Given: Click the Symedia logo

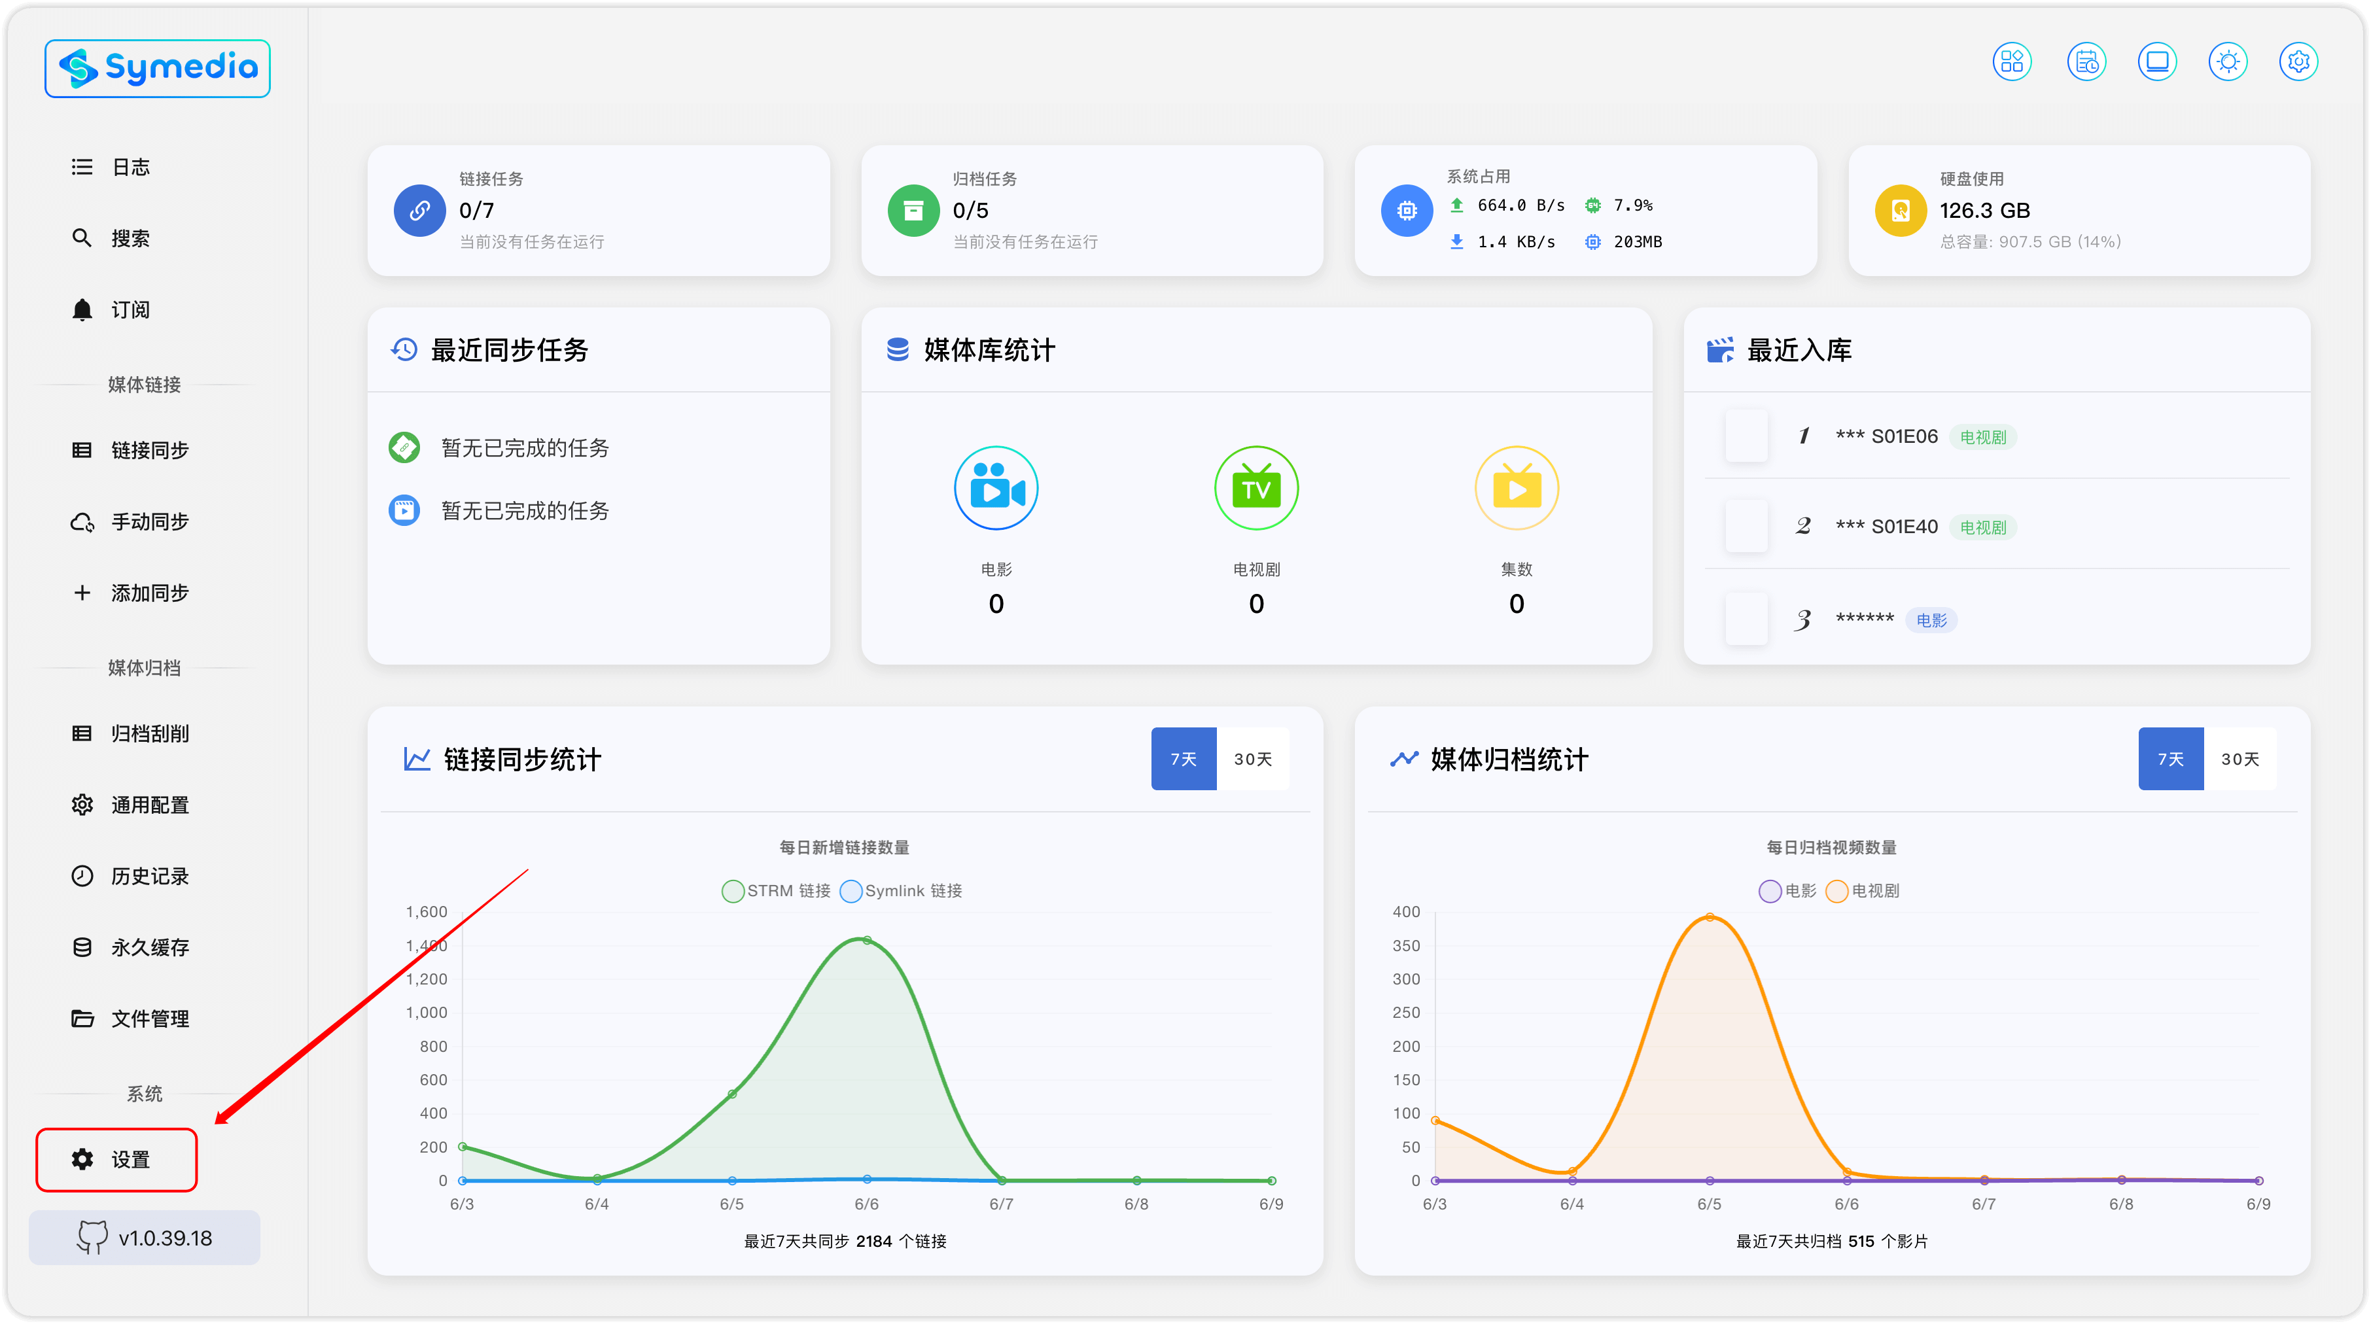Looking at the screenshot, I should coord(158,68).
